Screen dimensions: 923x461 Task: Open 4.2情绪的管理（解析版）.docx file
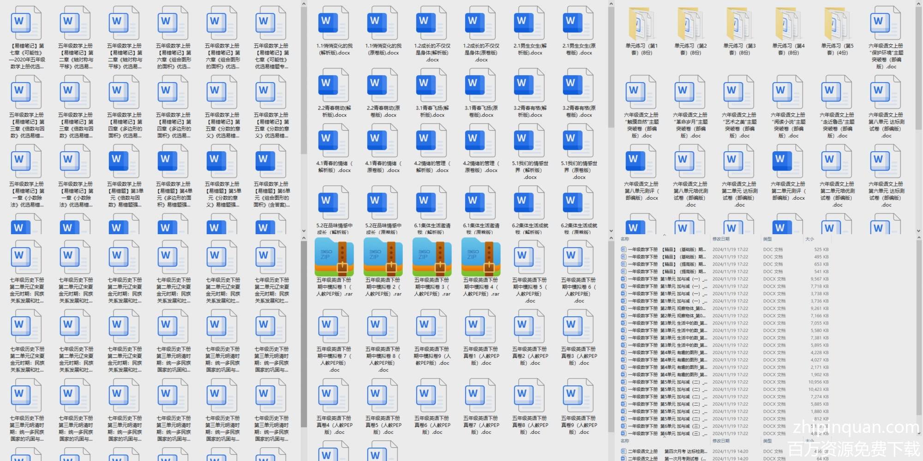coord(432,141)
